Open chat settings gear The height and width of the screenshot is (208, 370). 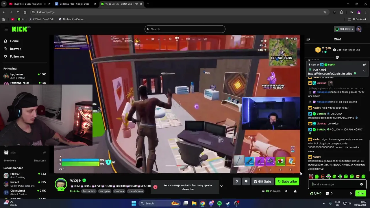[351, 194]
